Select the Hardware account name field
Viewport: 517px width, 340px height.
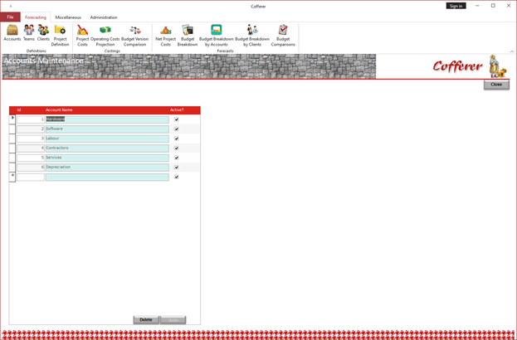point(107,119)
